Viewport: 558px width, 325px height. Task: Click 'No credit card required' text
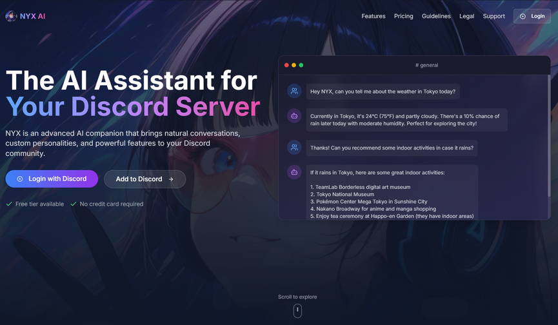point(112,204)
